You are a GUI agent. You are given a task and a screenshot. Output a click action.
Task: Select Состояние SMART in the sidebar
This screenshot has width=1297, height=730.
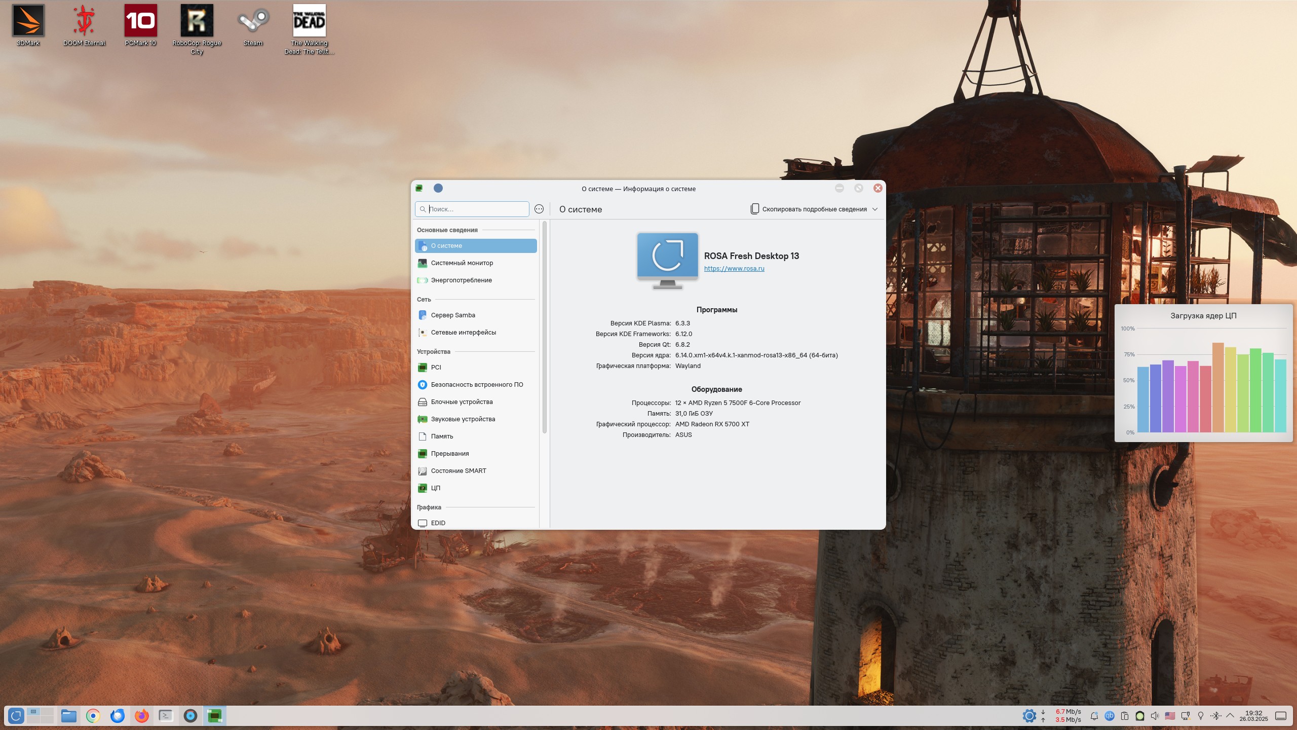458,471
